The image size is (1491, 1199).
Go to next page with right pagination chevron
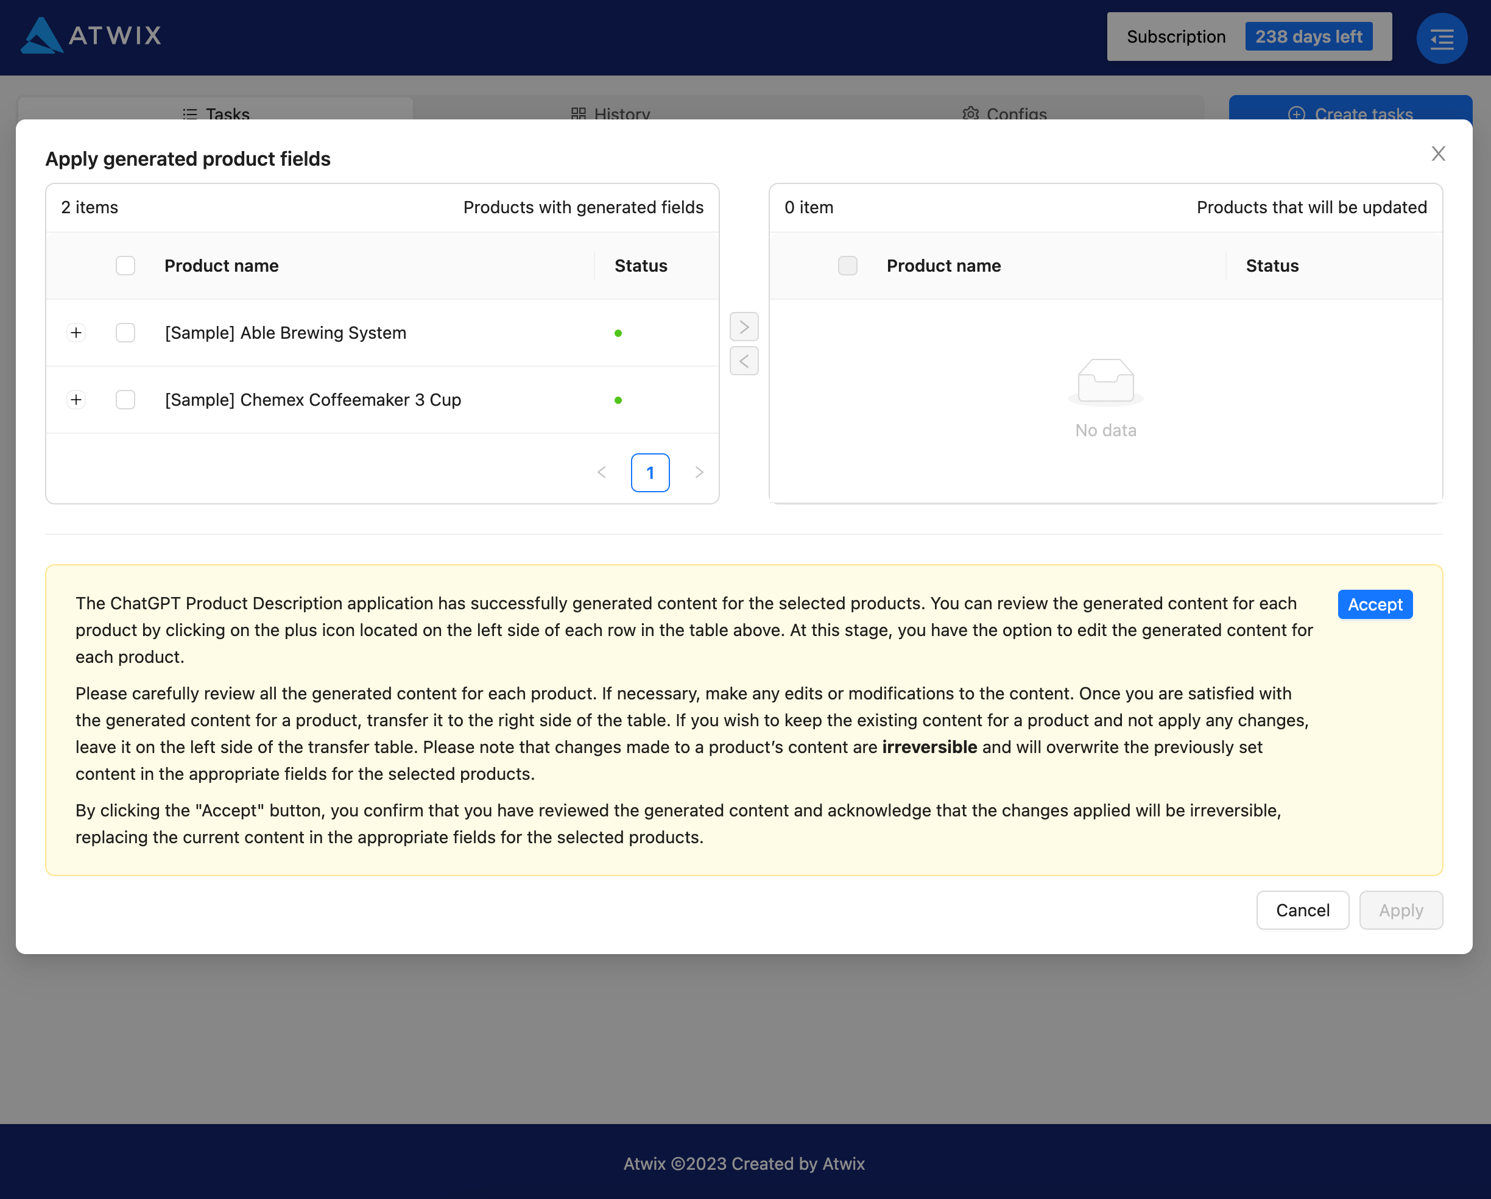699,473
